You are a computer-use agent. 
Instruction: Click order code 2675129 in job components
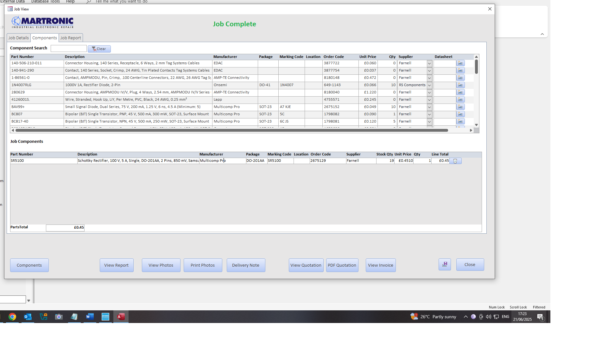[x=328, y=161]
